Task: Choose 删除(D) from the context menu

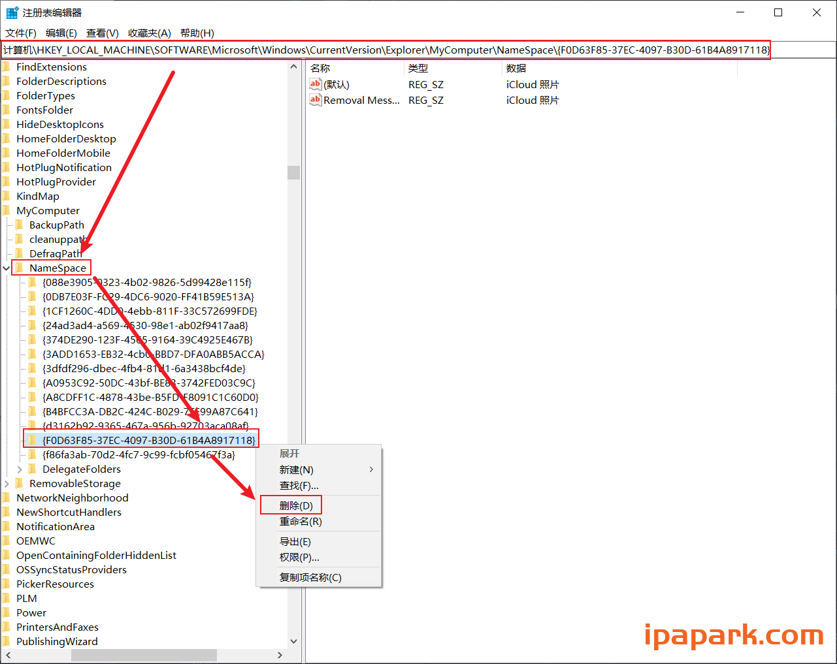Action: tap(296, 505)
